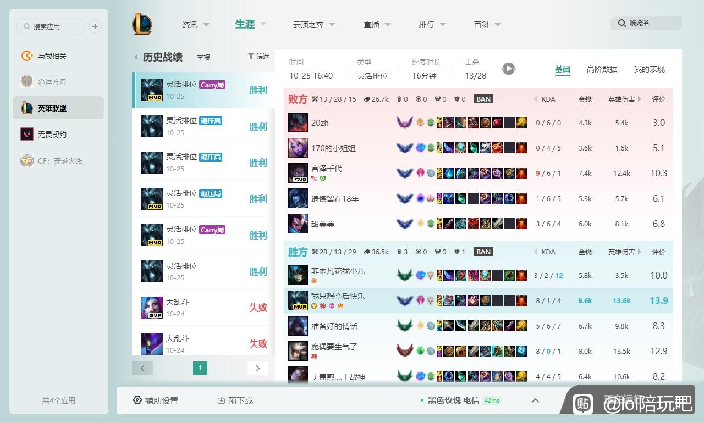This screenshot has height=423, width=704.
Task: Open the 直播 dropdown menu
Action: pyautogui.click(x=377, y=25)
